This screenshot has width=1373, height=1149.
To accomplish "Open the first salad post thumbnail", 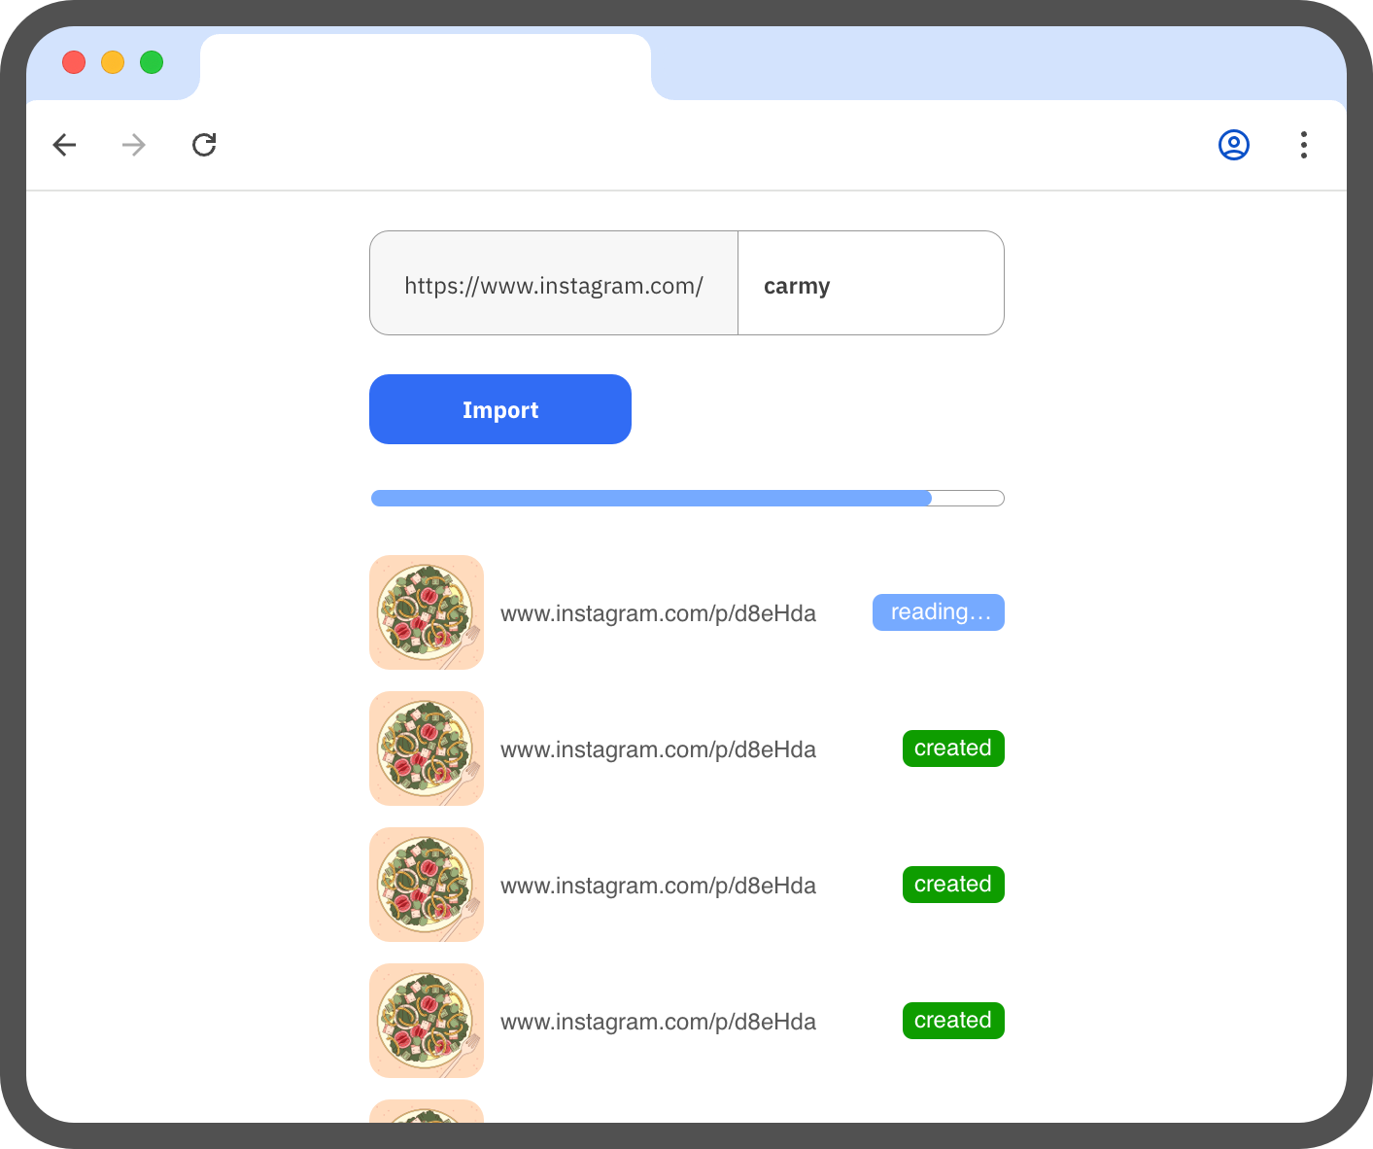I will click(x=426, y=612).
